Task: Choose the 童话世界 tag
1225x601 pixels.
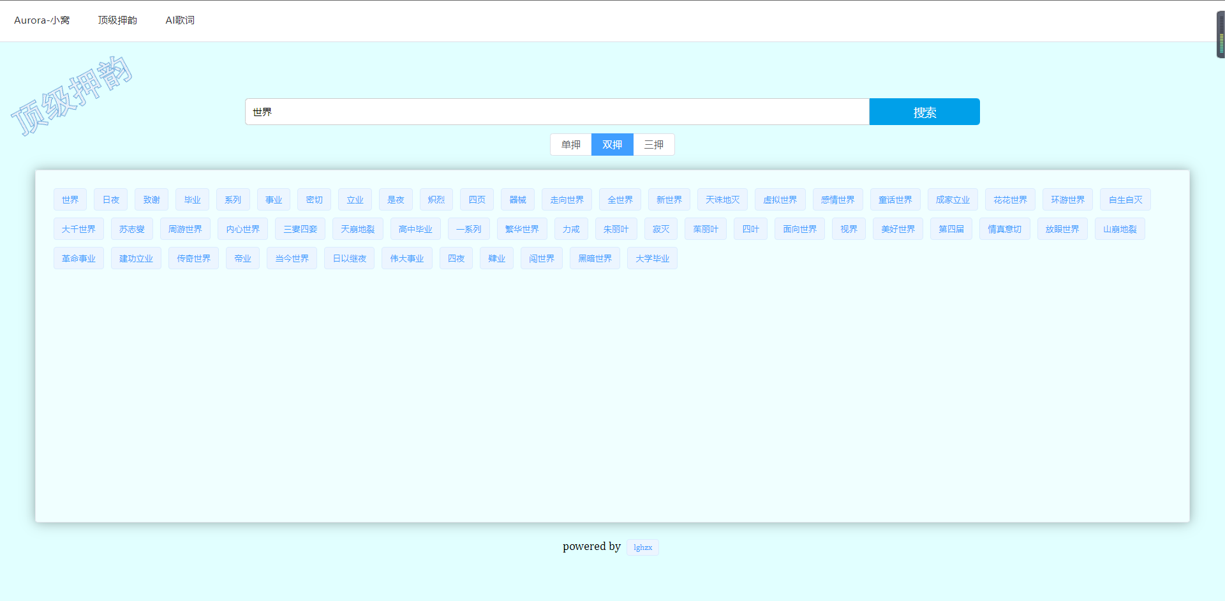Action: pyautogui.click(x=895, y=200)
